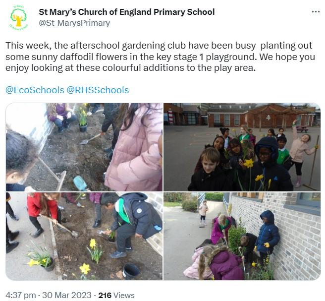View the bottom-right photo by brick wall
Image resolution: width=325 pixels, height=301 pixels.
[x=242, y=236]
